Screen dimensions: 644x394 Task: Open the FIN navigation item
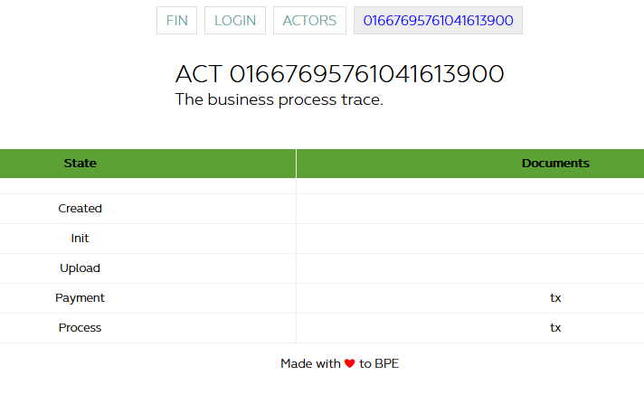176,21
